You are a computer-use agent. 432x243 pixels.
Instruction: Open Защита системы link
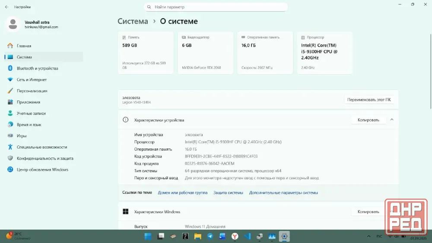228,193
